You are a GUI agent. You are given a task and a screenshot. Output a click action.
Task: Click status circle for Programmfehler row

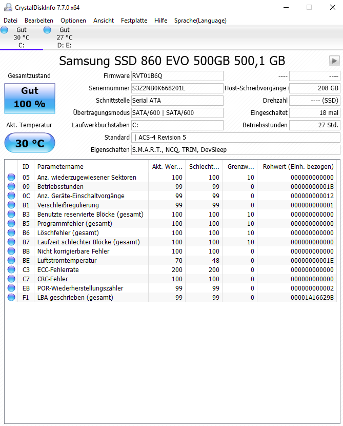point(11,223)
